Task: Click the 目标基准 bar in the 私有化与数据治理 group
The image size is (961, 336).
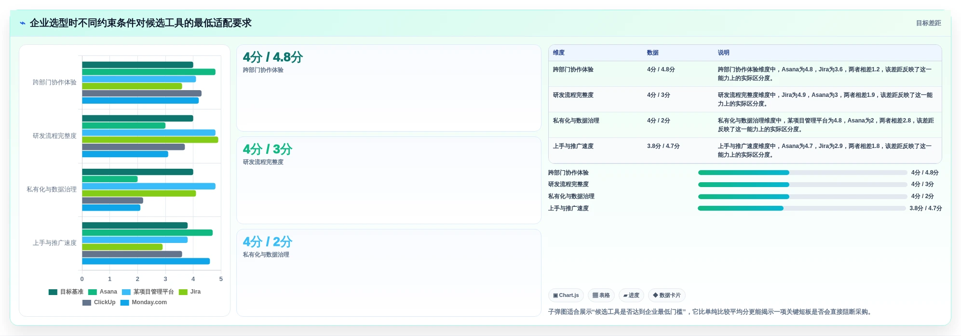Action: pyautogui.click(x=137, y=172)
